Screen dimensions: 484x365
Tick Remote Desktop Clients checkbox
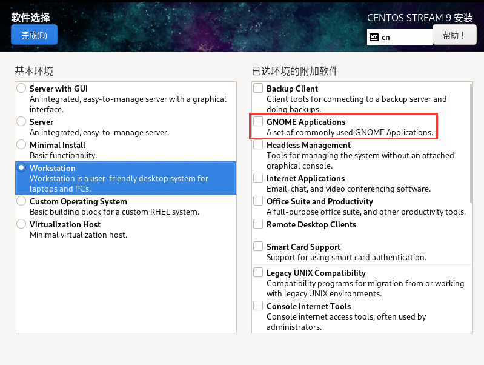(x=259, y=224)
